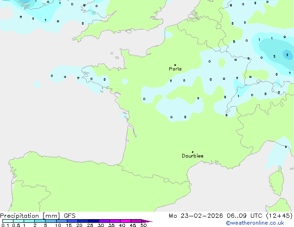Image resolution: width=294 pixels, height=227 pixels.
Task: Click the 'Mo 23-02-2026' date text
Action: (x=196, y=216)
